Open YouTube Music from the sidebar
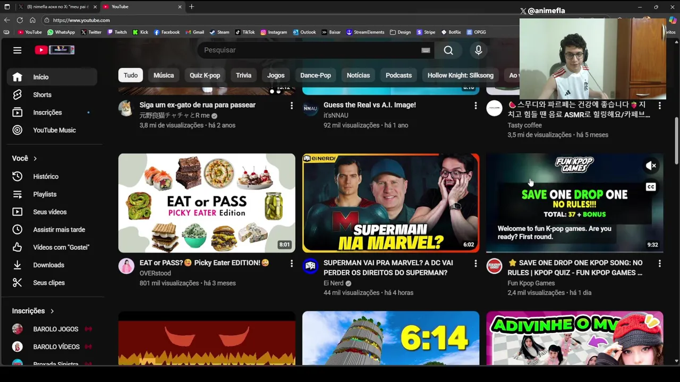 (52, 130)
